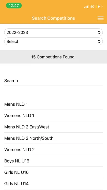Focus the Search input field

click(53, 81)
